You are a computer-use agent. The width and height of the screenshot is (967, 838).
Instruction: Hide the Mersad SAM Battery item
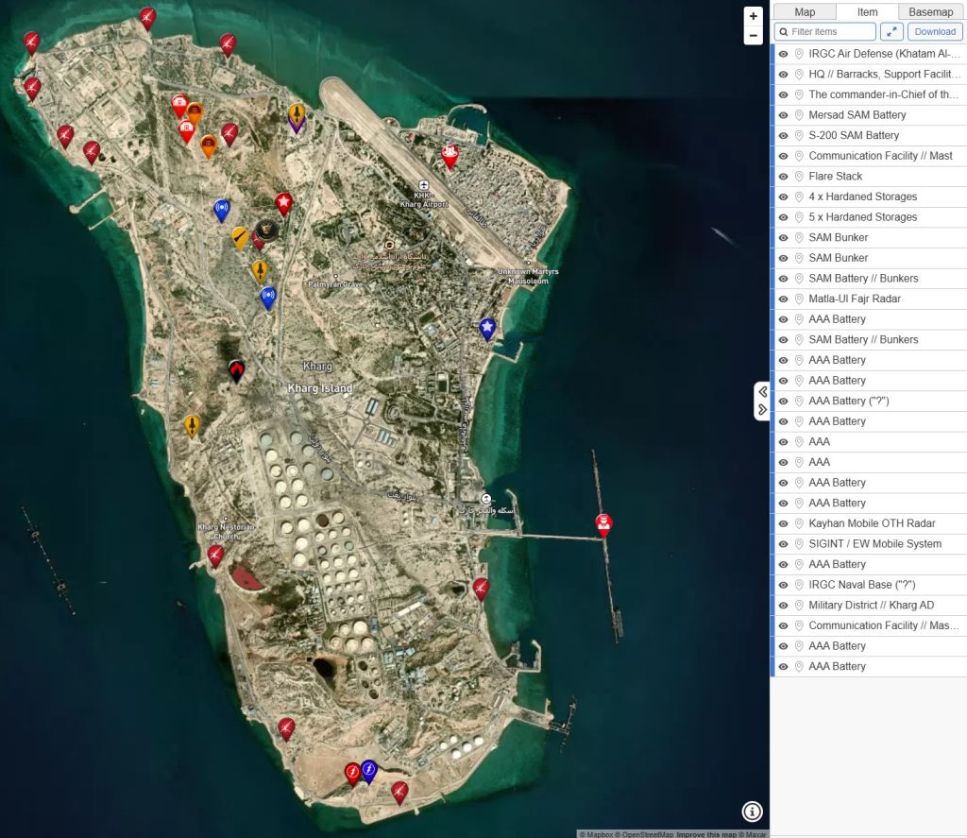tap(783, 115)
